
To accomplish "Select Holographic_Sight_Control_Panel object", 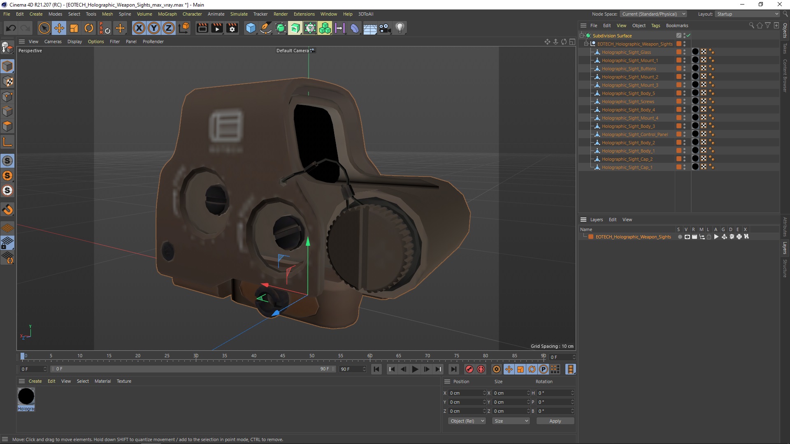I will click(x=635, y=134).
